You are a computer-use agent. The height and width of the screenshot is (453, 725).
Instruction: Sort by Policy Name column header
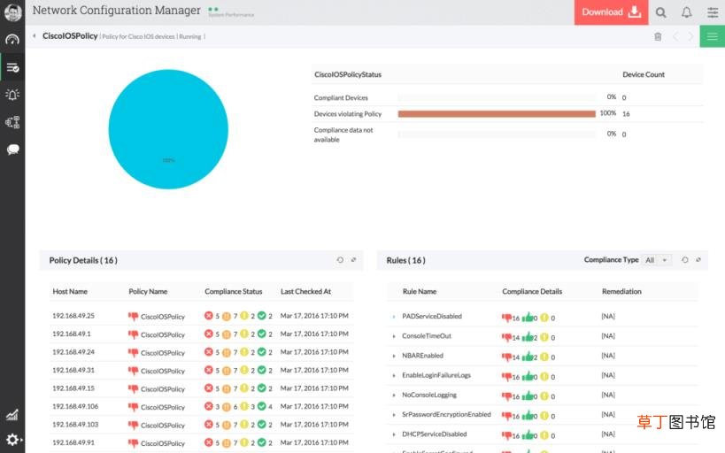(148, 292)
